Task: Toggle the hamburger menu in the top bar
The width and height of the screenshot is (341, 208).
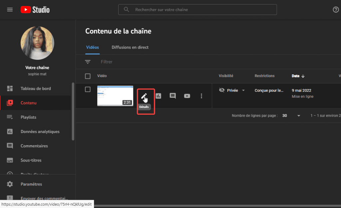Action: click(x=10, y=9)
